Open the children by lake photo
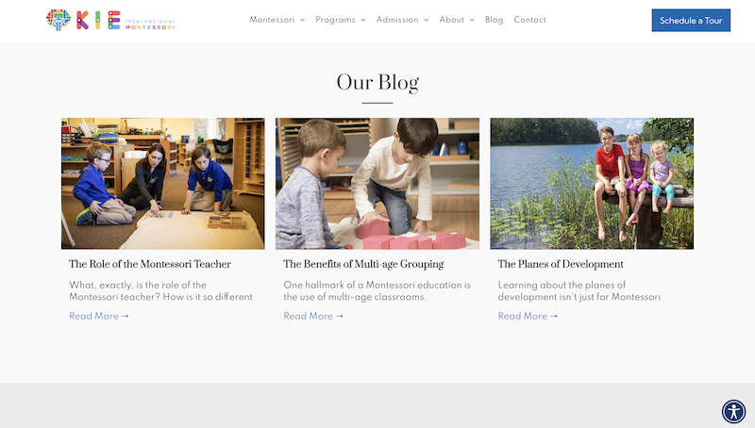 pyautogui.click(x=592, y=183)
